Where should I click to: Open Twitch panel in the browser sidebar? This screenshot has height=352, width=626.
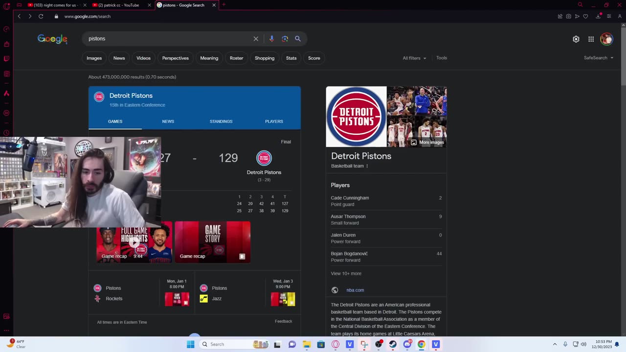pos(6,59)
